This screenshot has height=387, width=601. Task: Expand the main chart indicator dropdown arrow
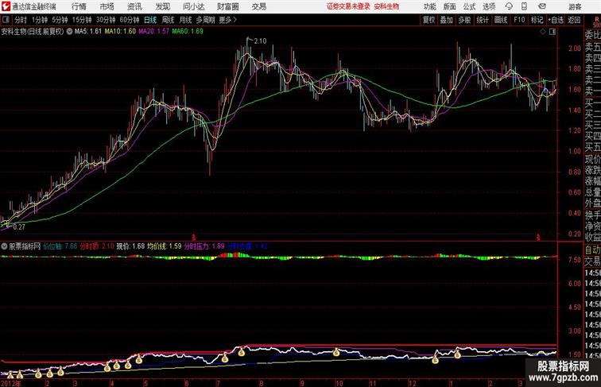click(69, 32)
